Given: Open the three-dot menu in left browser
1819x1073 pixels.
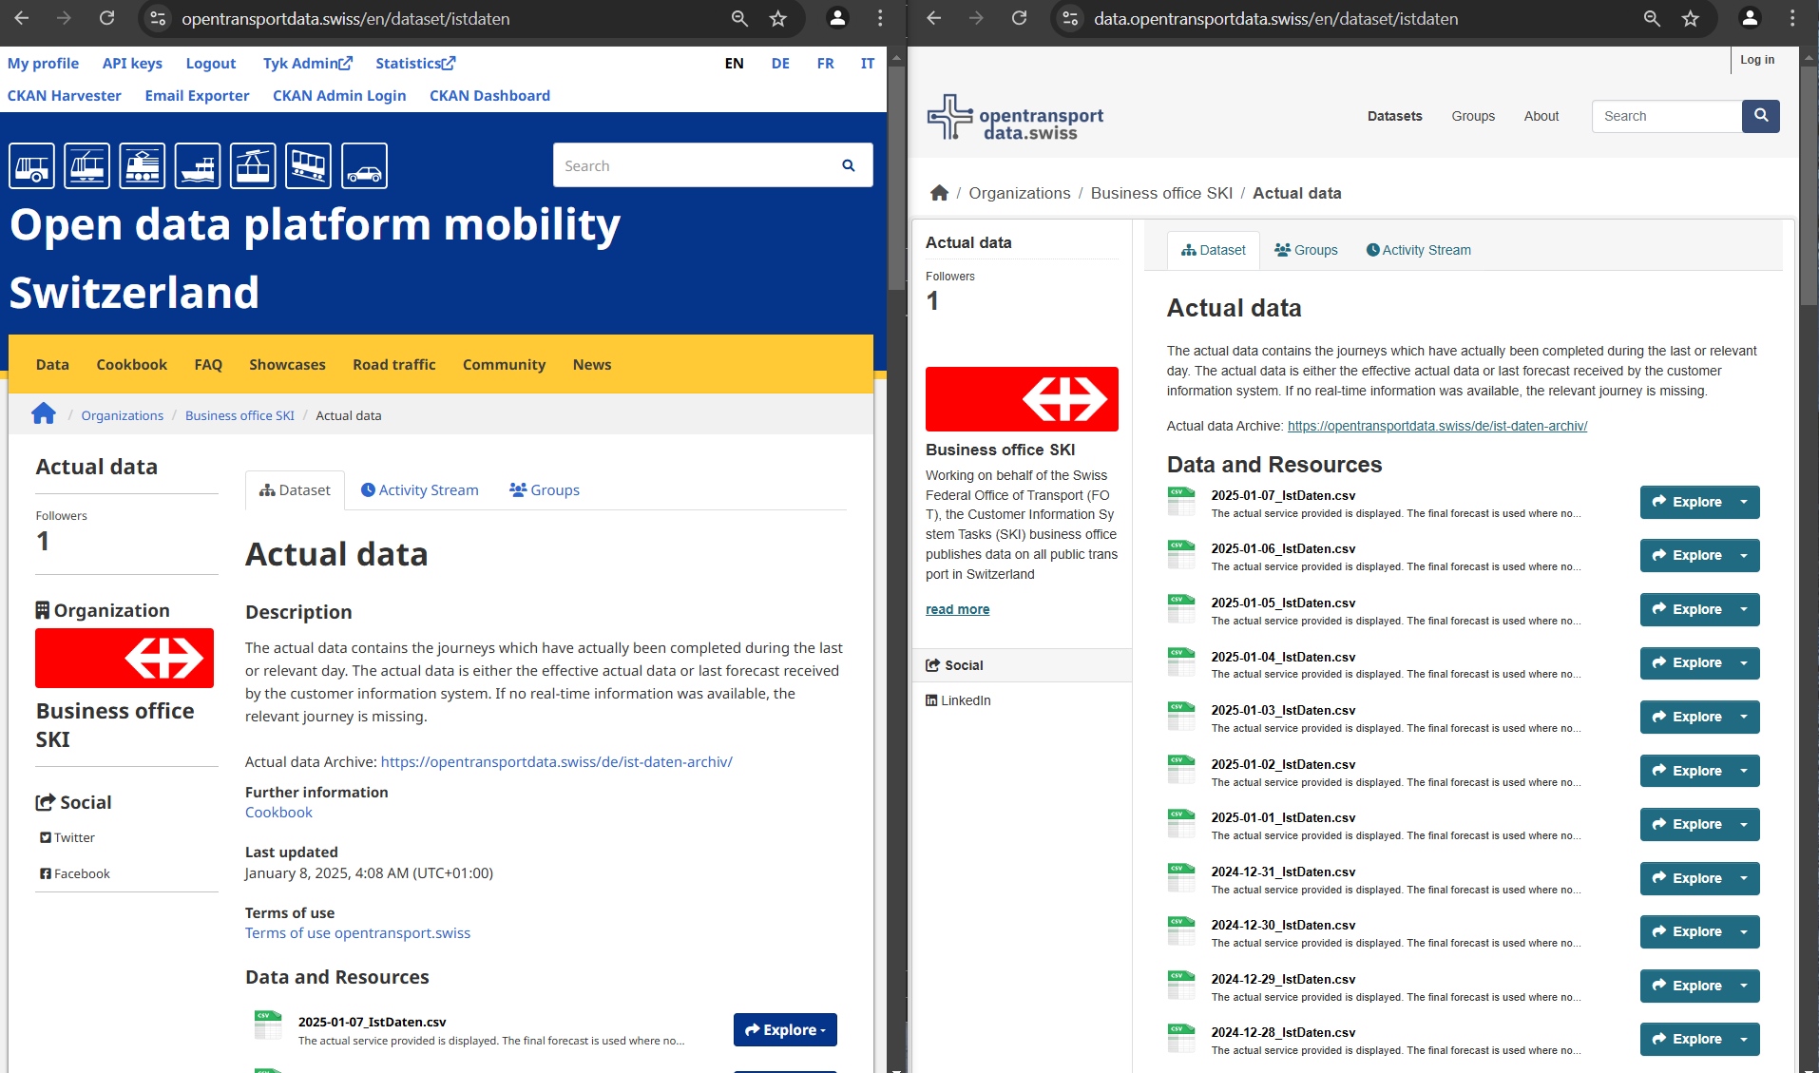Looking at the screenshot, I should [880, 18].
